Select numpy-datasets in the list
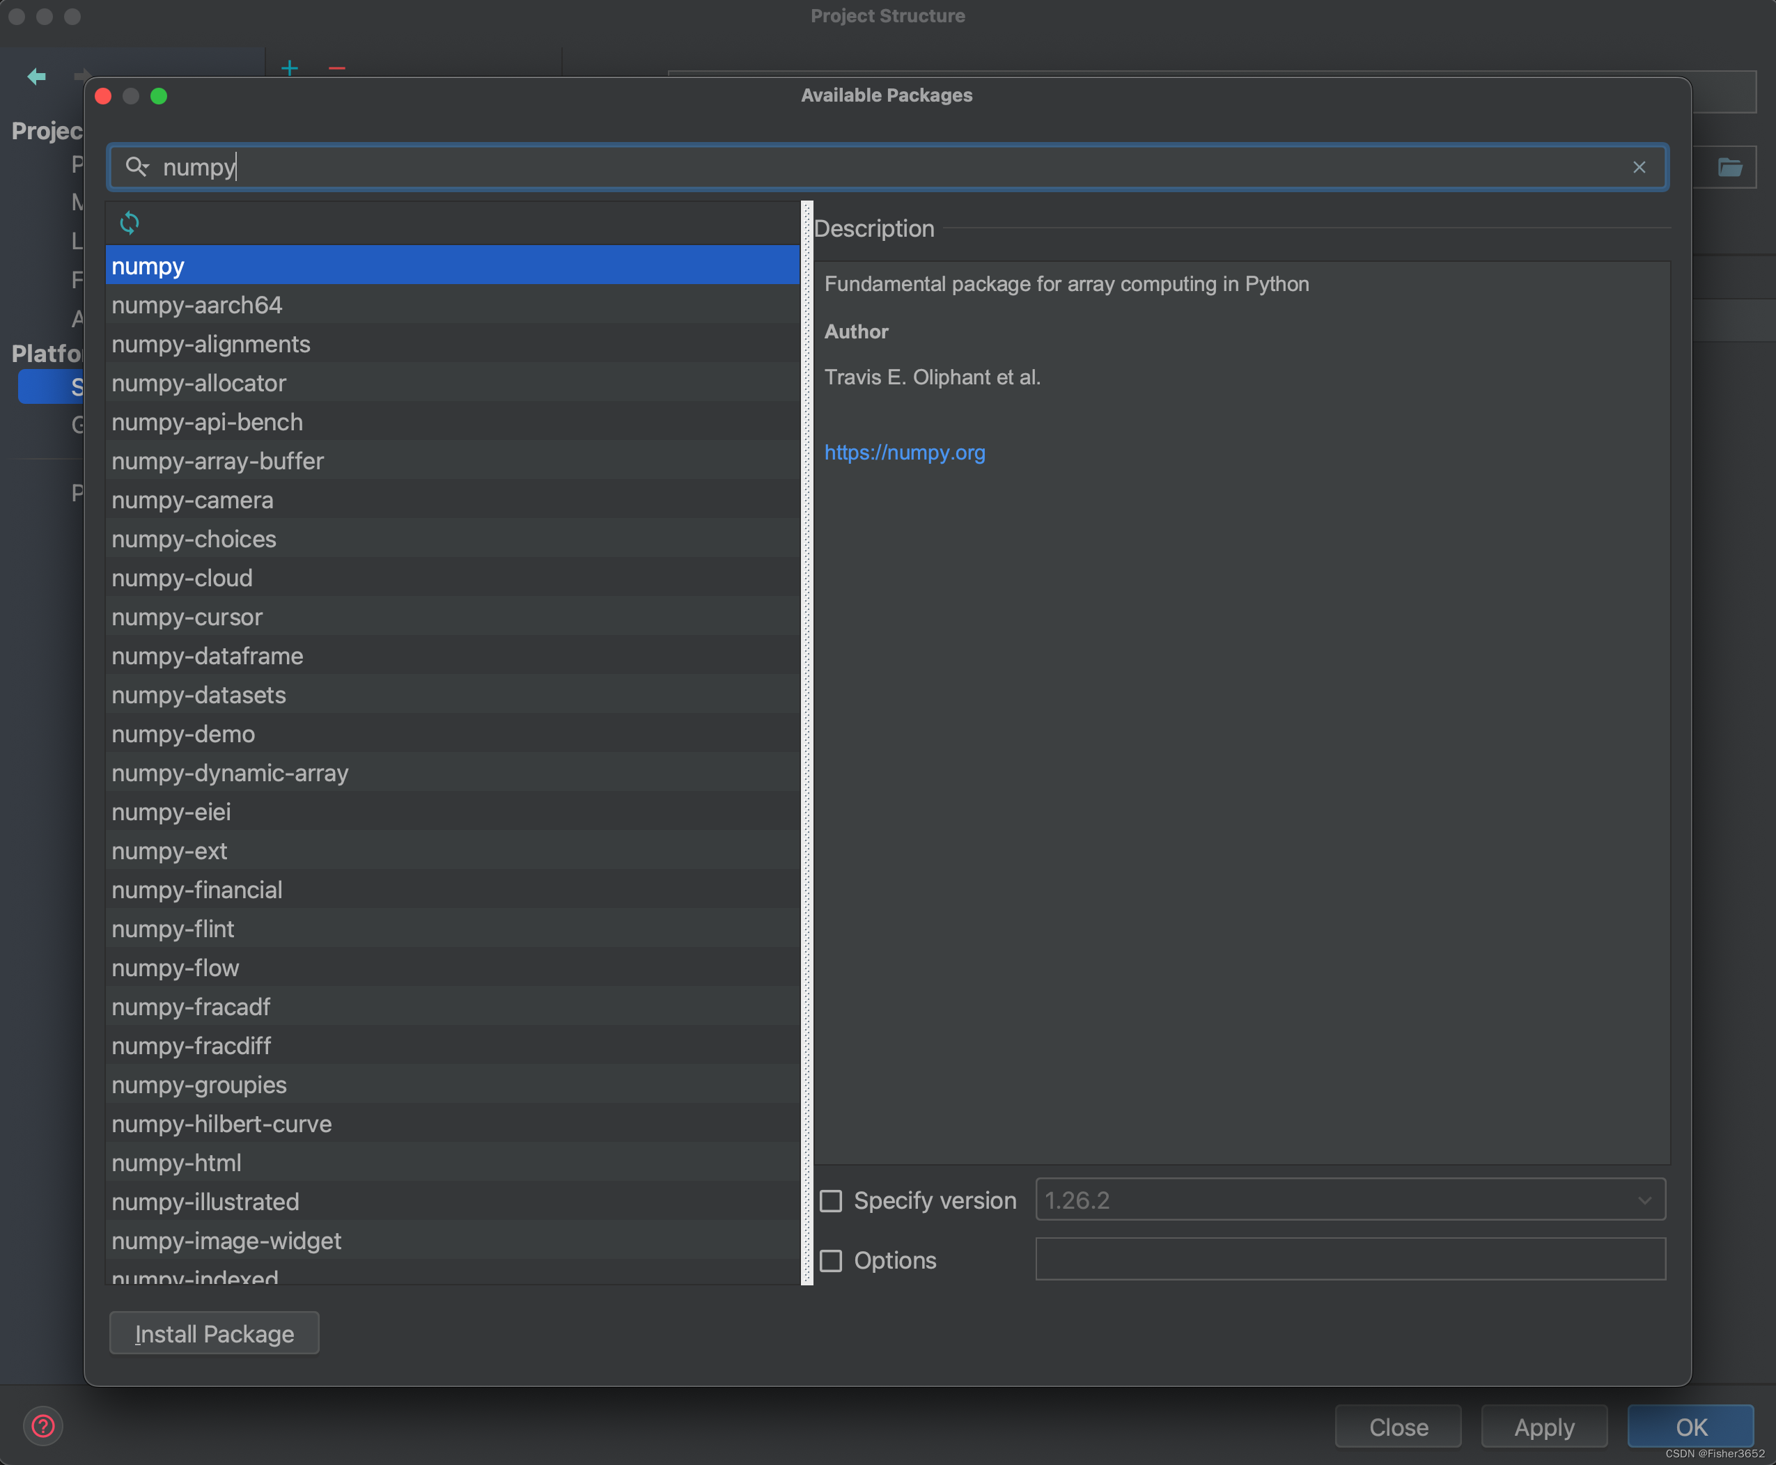The image size is (1776, 1465). coord(453,694)
